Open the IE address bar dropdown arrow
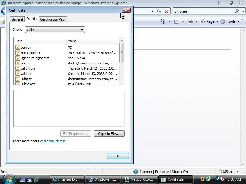246x184 pixels. click(152, 11)
